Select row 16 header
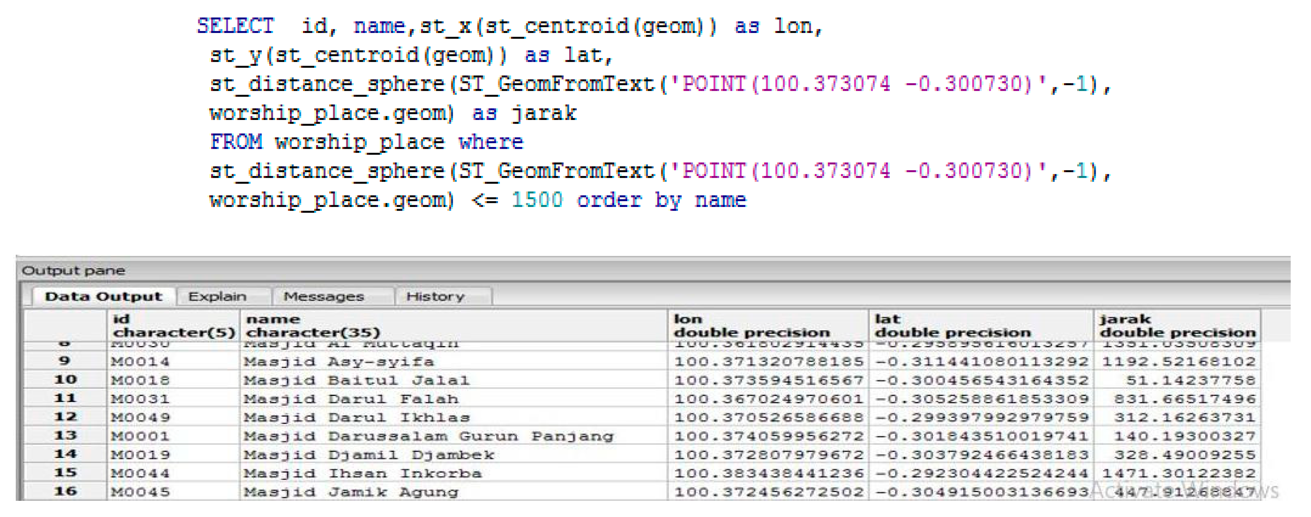1311x517 pixels. coord(65,492)
